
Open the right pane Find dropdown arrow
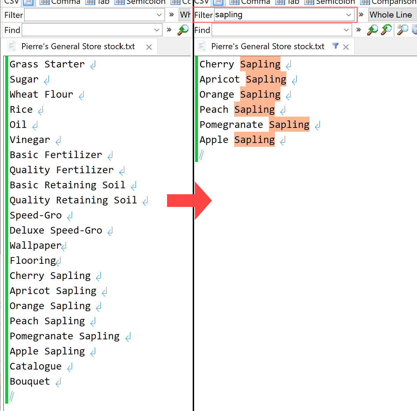346,30
